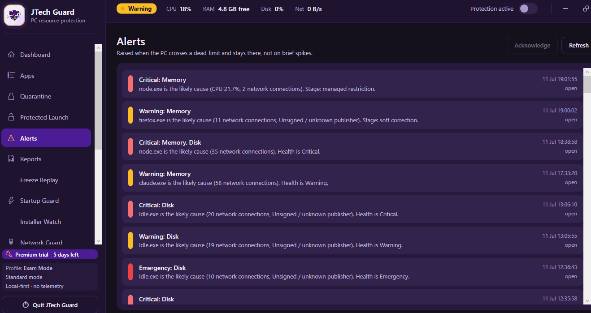Click the Alerts warning triangle icon
The image size is (591, 313).
pos(11,138)
